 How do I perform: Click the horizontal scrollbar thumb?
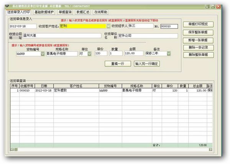tap(16, 149)
